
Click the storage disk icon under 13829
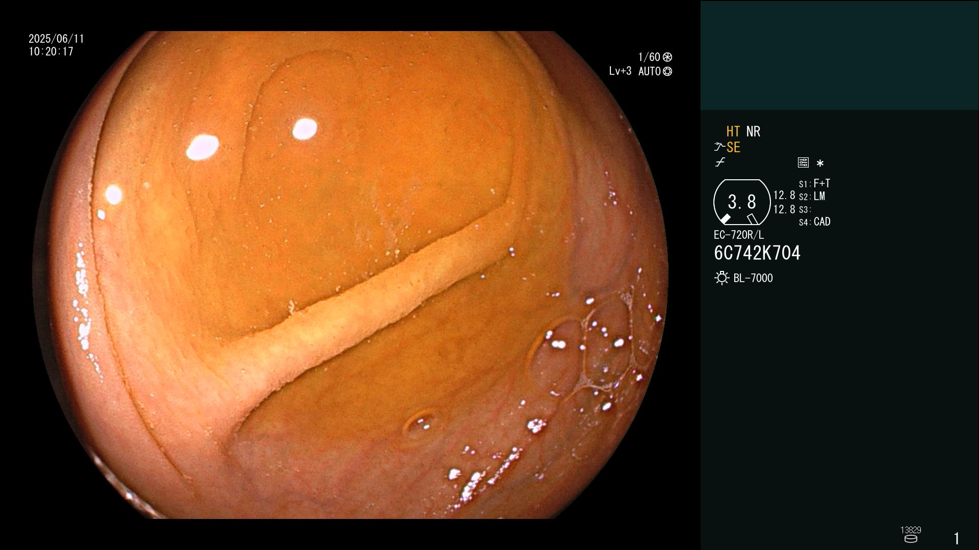click(911, 539)
